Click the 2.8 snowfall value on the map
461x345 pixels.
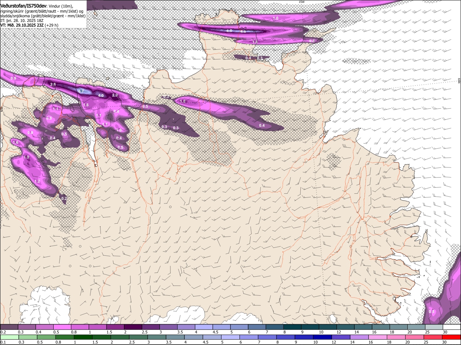click(x=53, y=84)
